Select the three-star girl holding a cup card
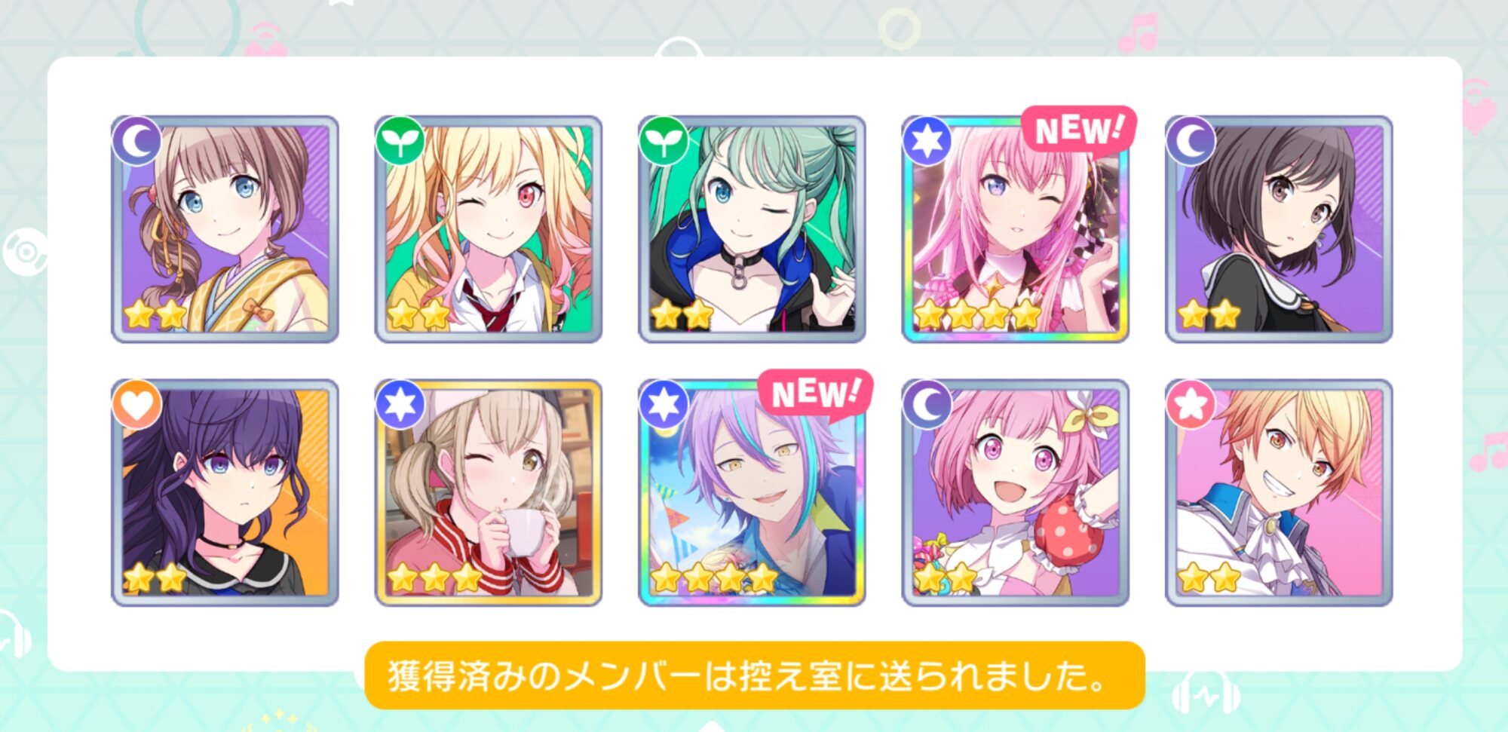Image resolution: width=1508 pixels, height=732 pixels. pos(489,492)
